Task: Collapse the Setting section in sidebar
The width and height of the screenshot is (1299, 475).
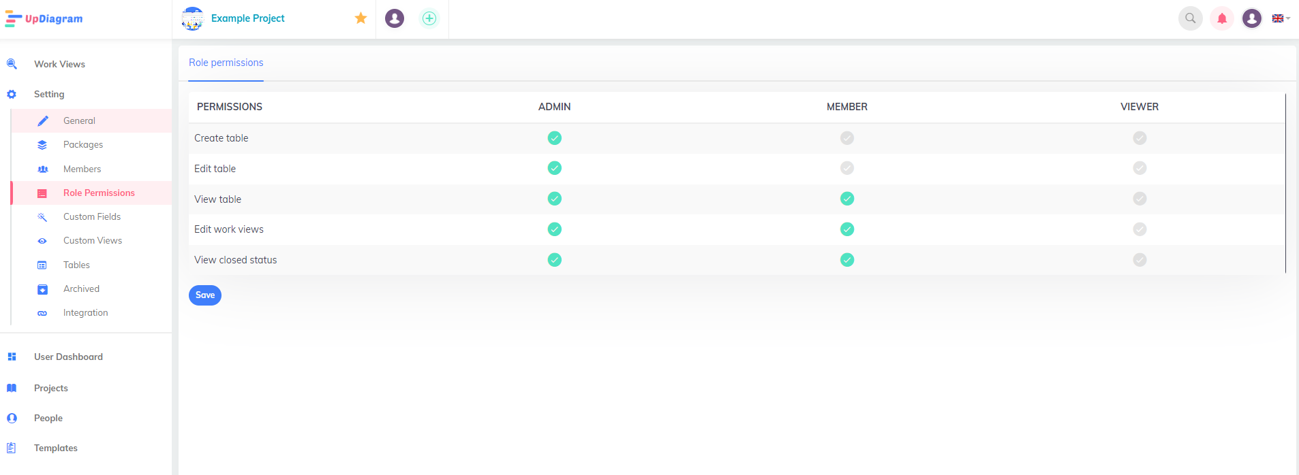Action: tap(49, 95)
